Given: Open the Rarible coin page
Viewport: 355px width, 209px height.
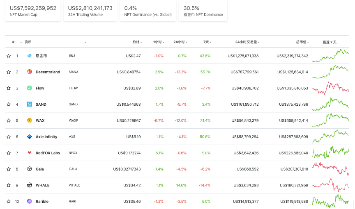Looking at the screenshot, I should pos(42,202).
